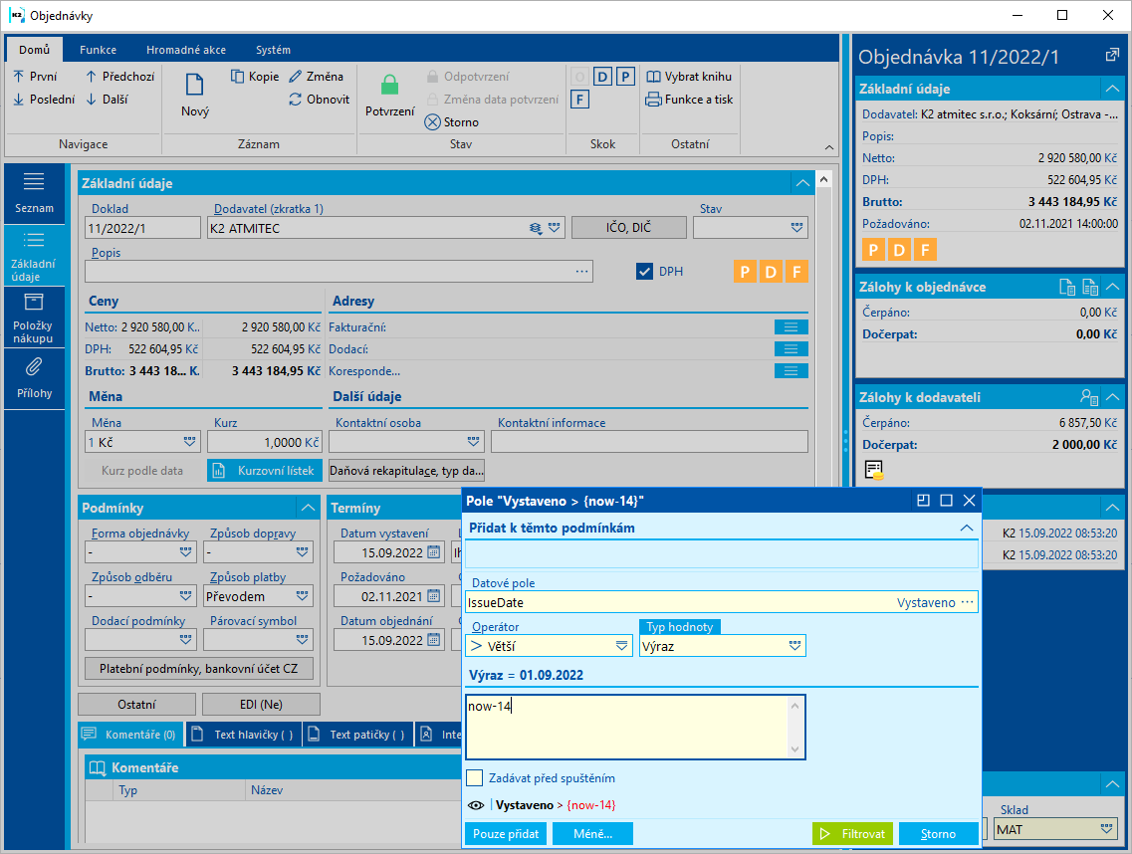Image resolution: width=1132 pixels, height=854 pixels.
Task: Collapse the Podmínky section
Action: (309, 508)
